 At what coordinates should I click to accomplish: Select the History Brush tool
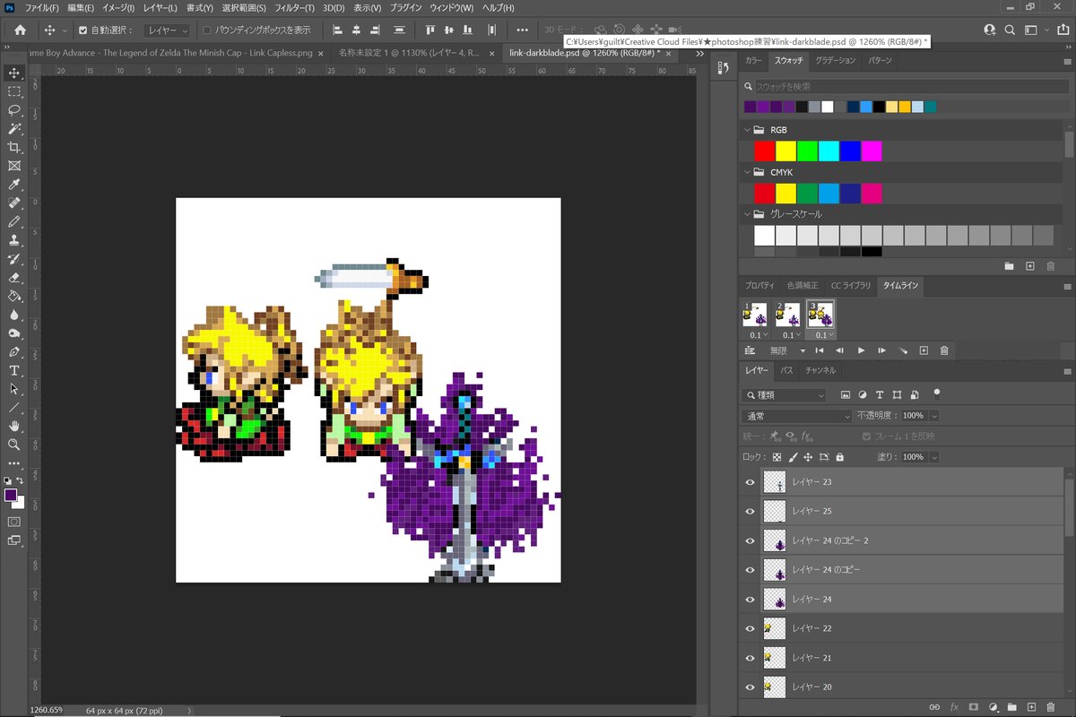click(x=14, y=259)
